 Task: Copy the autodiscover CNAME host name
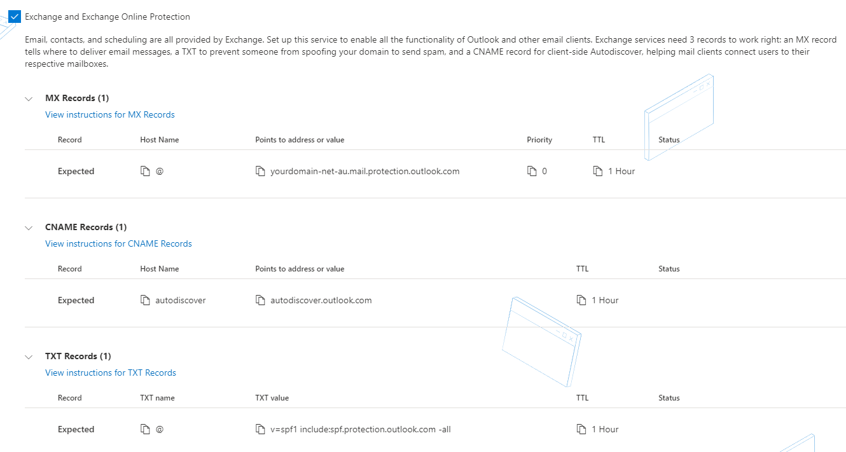(x=145, y=301)
